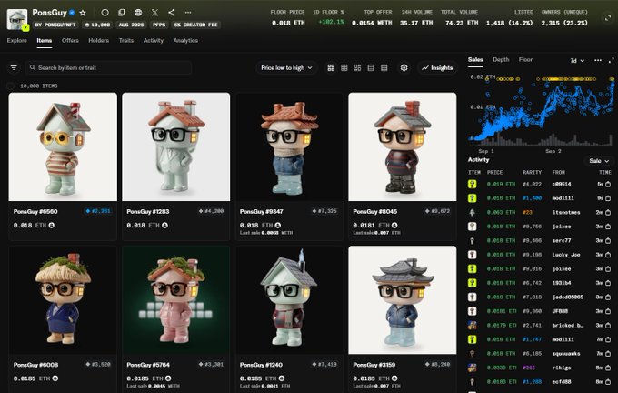Screen dimensions: 618x393
Task: Open the X (Twitter) profile link icon
Action: click(154, 13)
